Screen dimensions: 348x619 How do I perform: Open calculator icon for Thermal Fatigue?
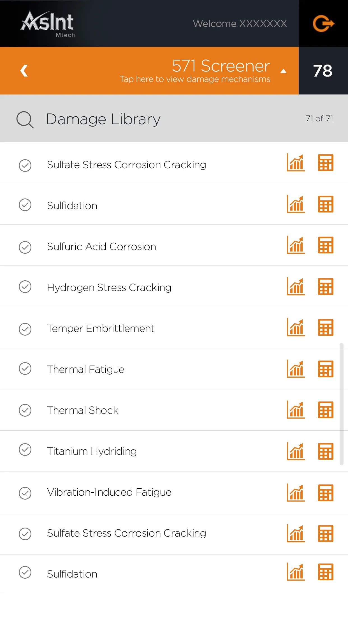(x=326, y=369)
